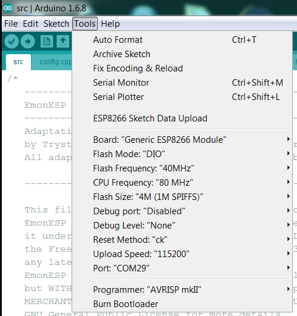Screen dimensions: 297x316
Task: Expand the Debug port "Disabled" submenu
Action: [182, 211]
